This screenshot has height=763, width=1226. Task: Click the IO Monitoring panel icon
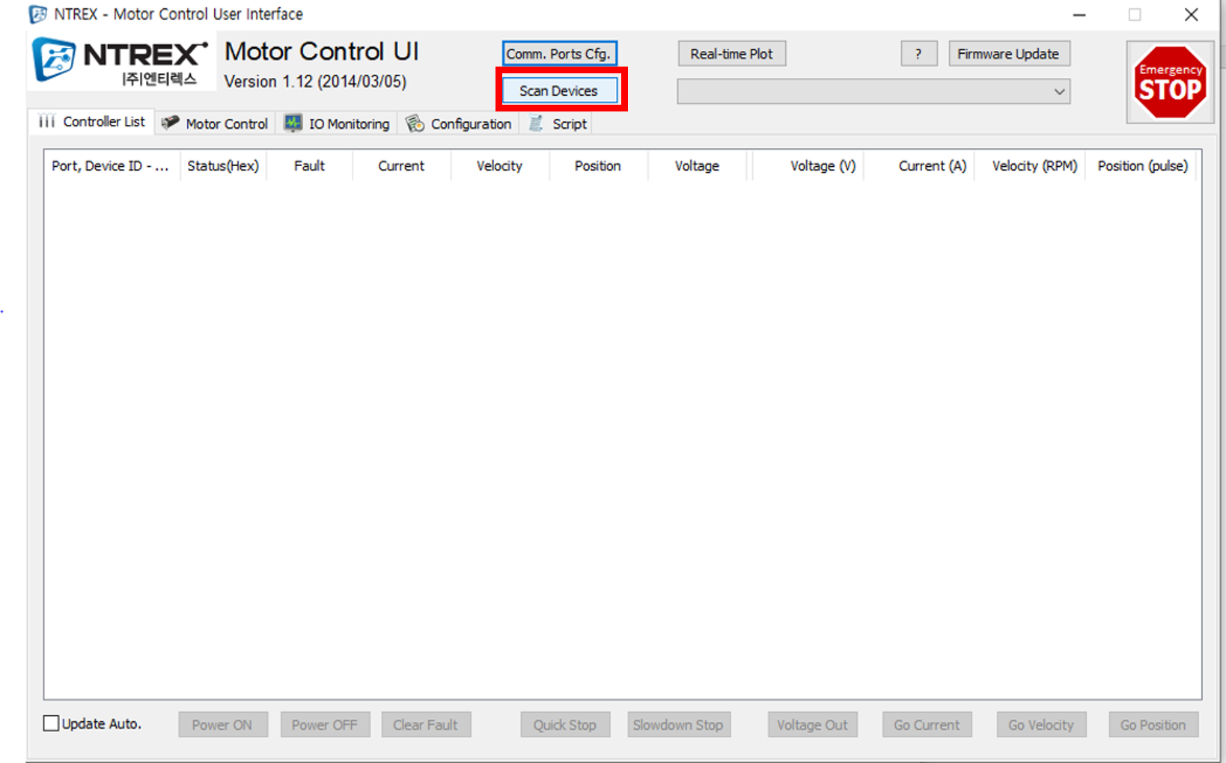pyautogui.click(x=292, y=123)
